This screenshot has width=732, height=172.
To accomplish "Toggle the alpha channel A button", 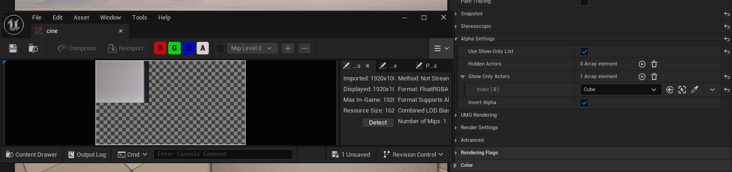I will click(202, 48).
